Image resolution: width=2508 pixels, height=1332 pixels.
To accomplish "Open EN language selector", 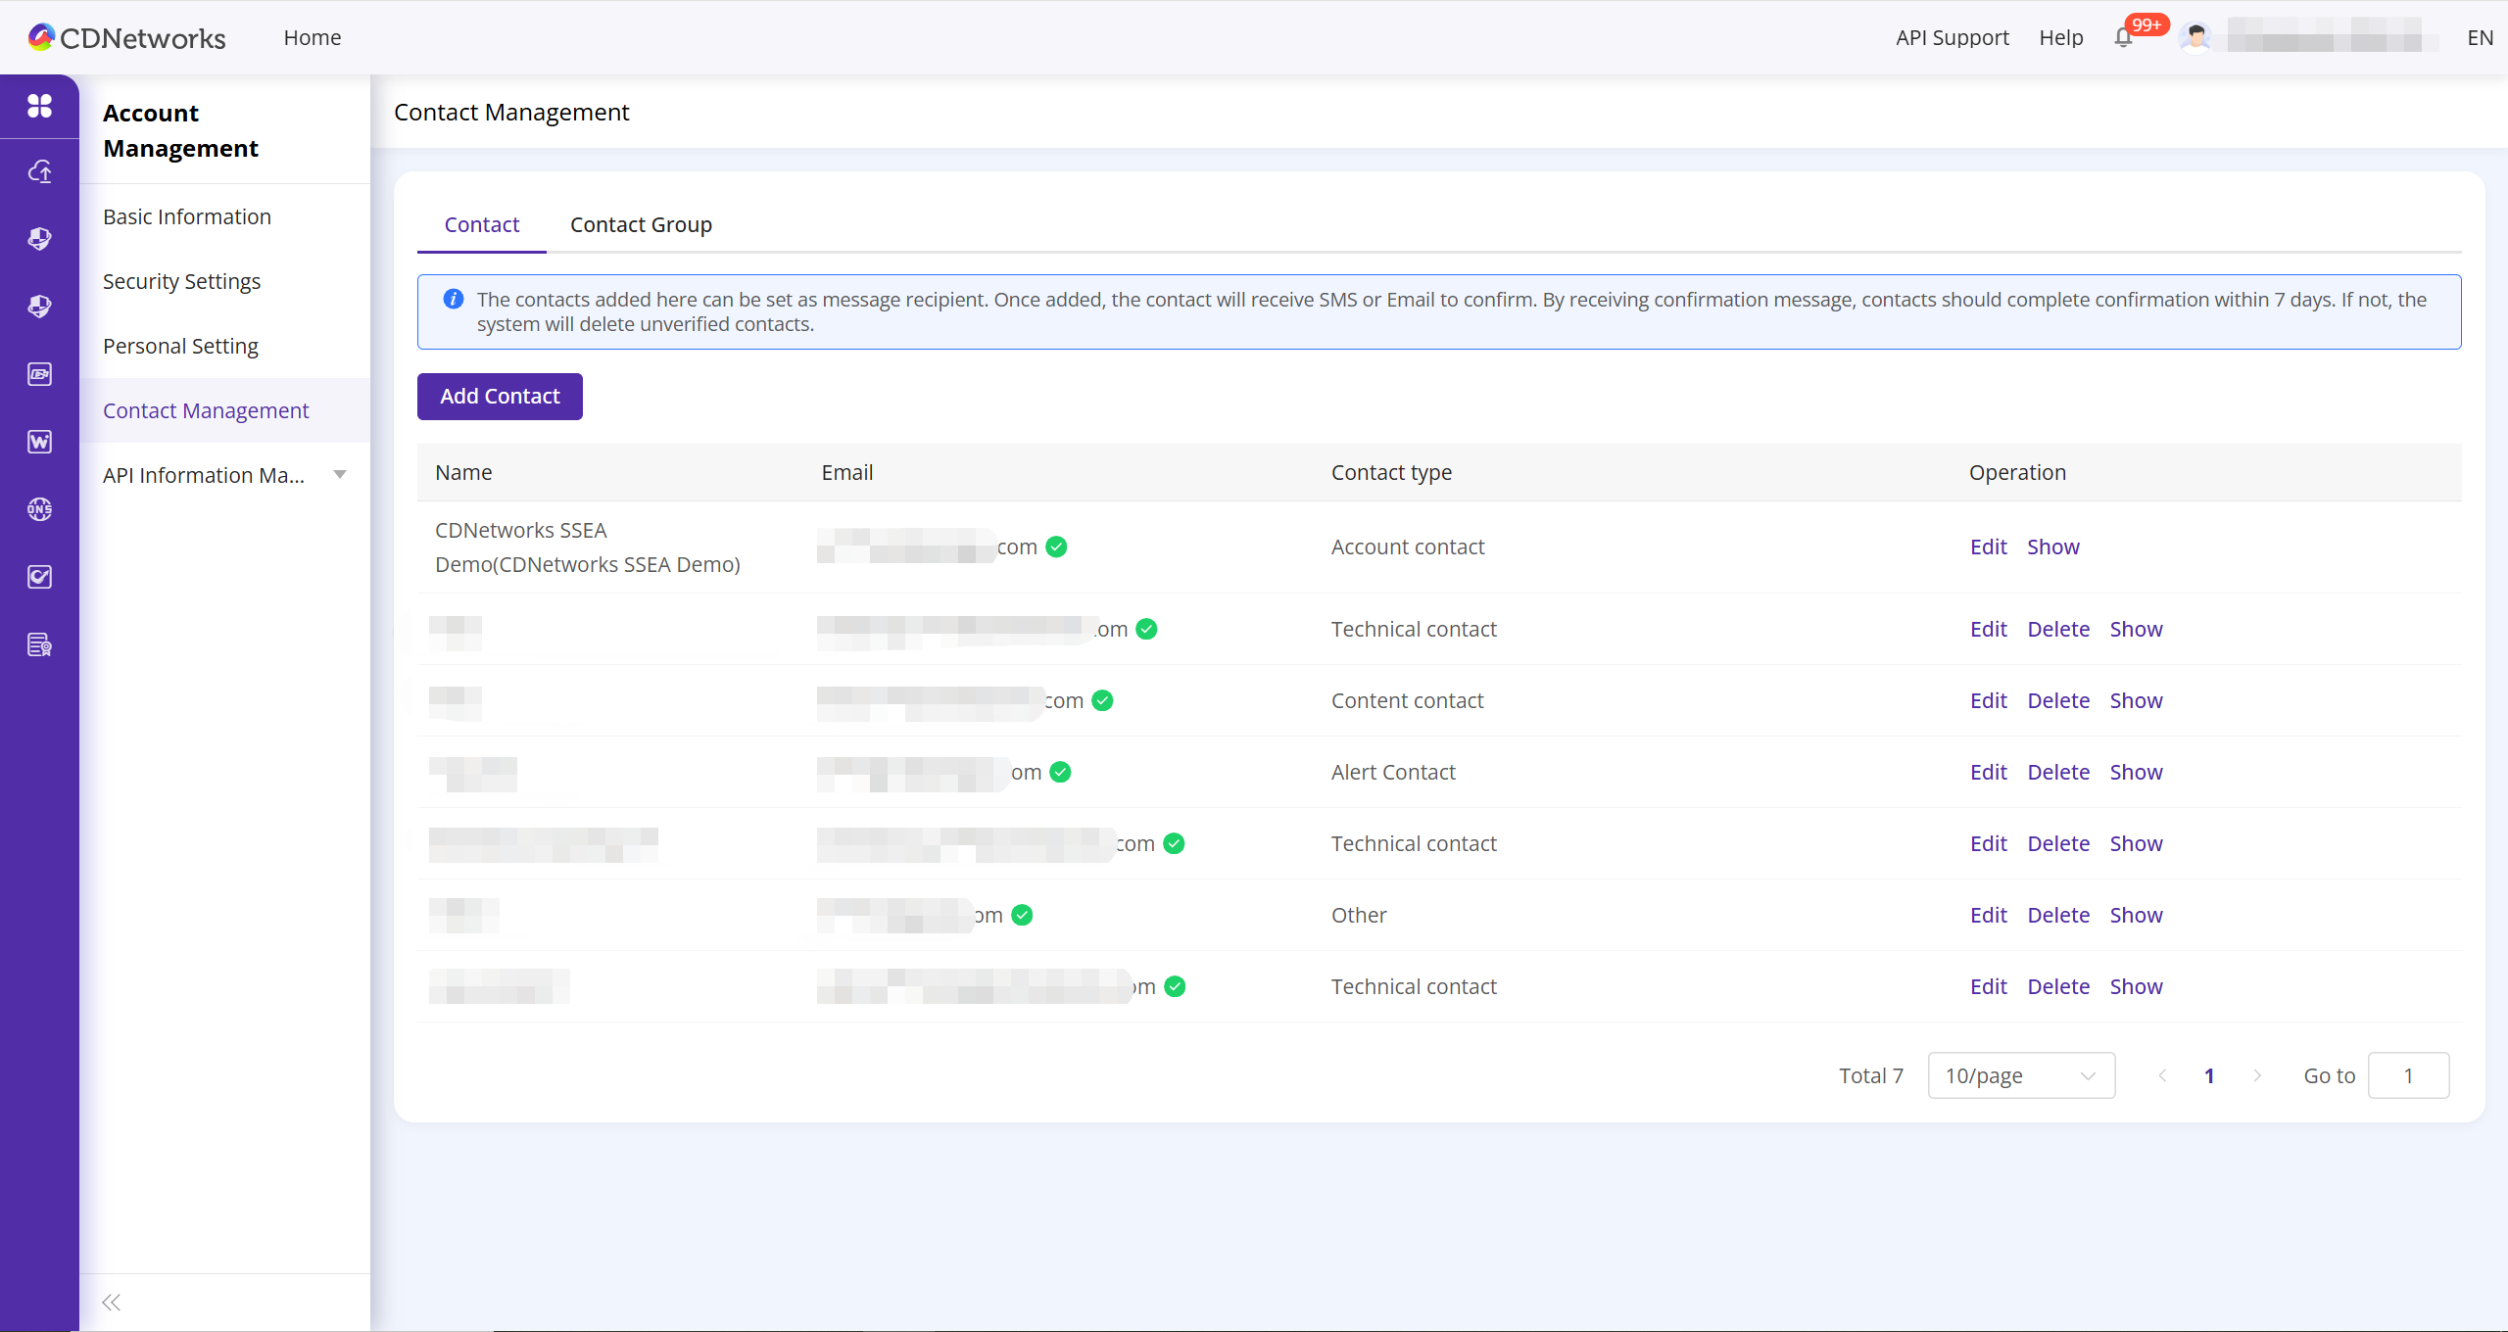I will click(2480, 38).
